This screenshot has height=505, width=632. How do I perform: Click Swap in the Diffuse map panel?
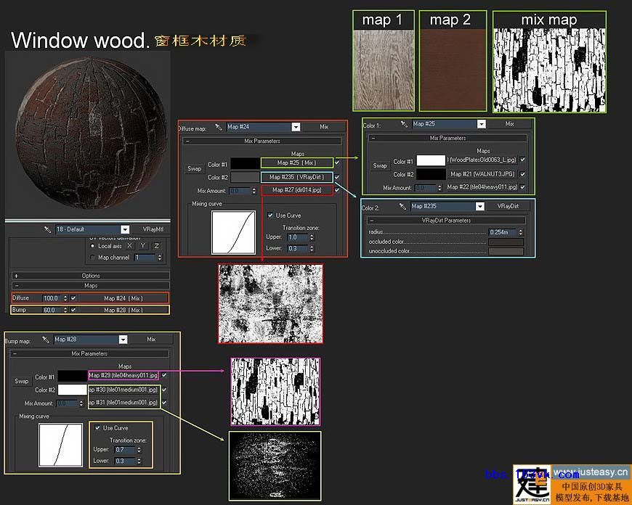click(194, 169)
